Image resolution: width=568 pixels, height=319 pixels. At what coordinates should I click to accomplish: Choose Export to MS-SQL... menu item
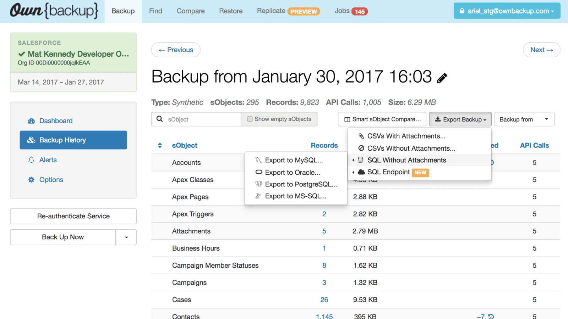(296, 196)
